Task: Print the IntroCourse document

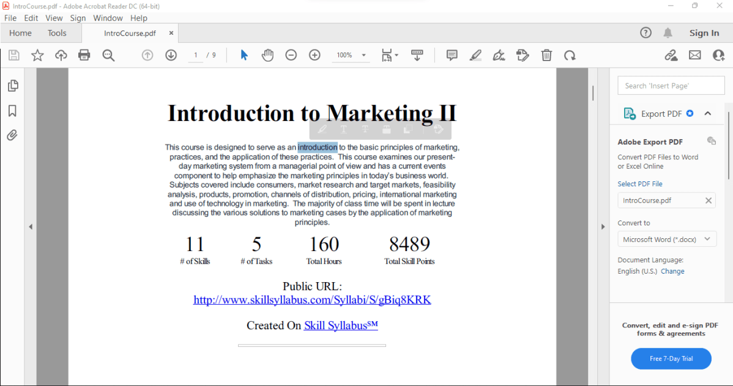Action: (x=84, y=55)
